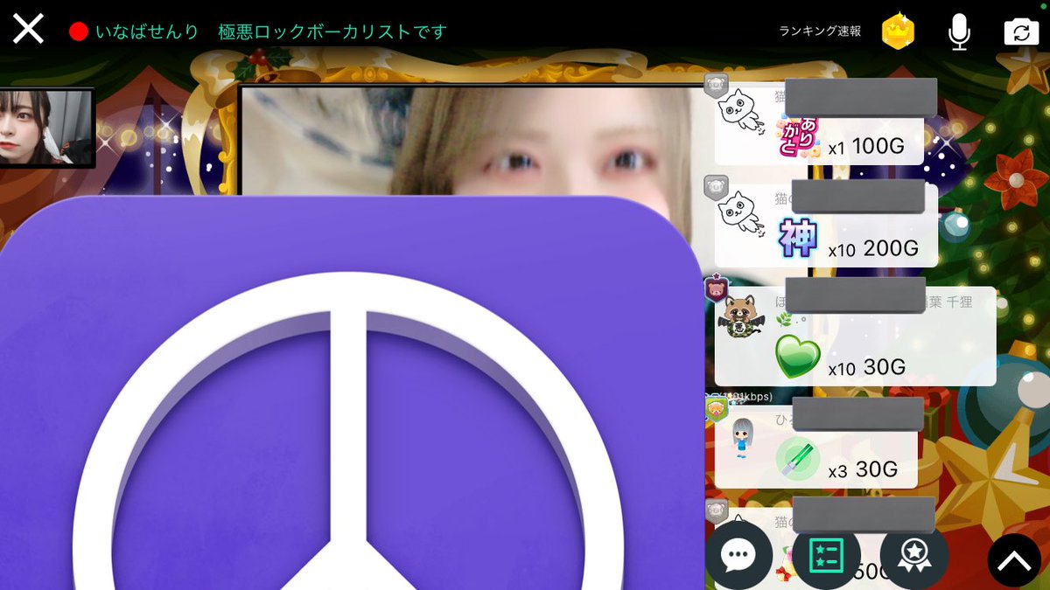Click the red recording indicator dot
This screenshot has width=1050, height=590.
tap(79, 32)
